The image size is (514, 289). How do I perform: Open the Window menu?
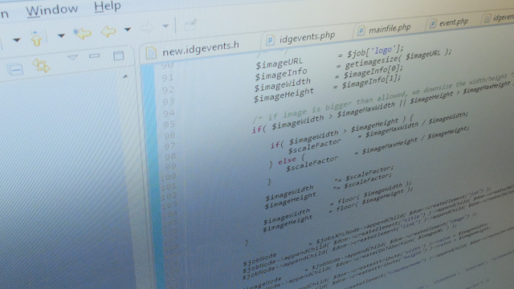(51, 10)
